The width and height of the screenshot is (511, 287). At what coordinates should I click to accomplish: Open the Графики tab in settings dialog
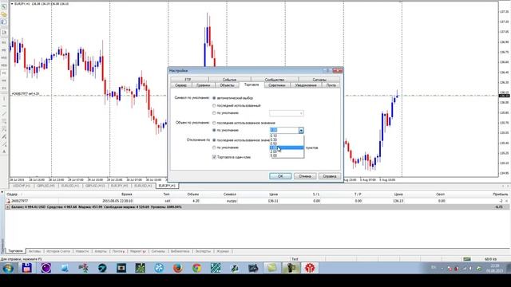[x=204, y=85]
